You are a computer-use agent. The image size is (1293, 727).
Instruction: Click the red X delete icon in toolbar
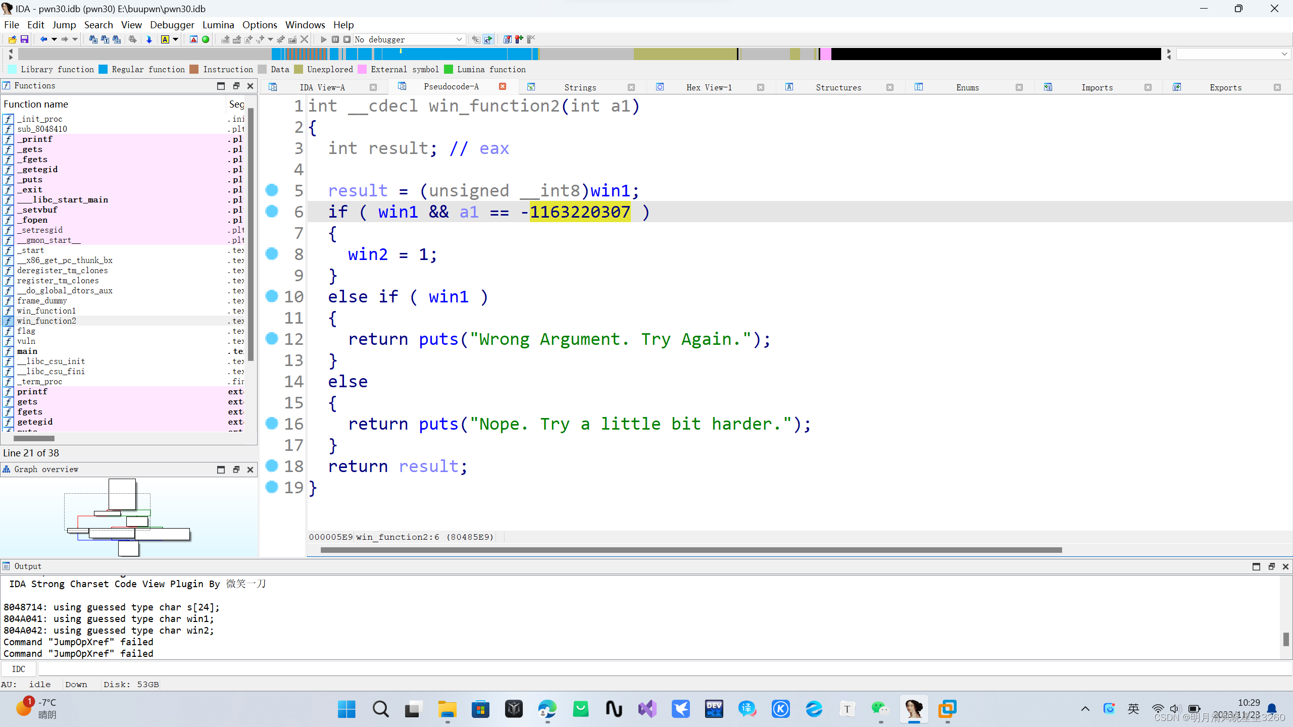(x=304, y=39)
